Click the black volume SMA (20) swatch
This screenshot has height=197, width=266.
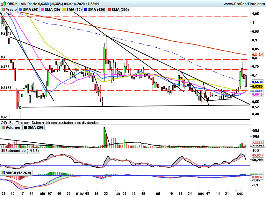click(25, 127)
